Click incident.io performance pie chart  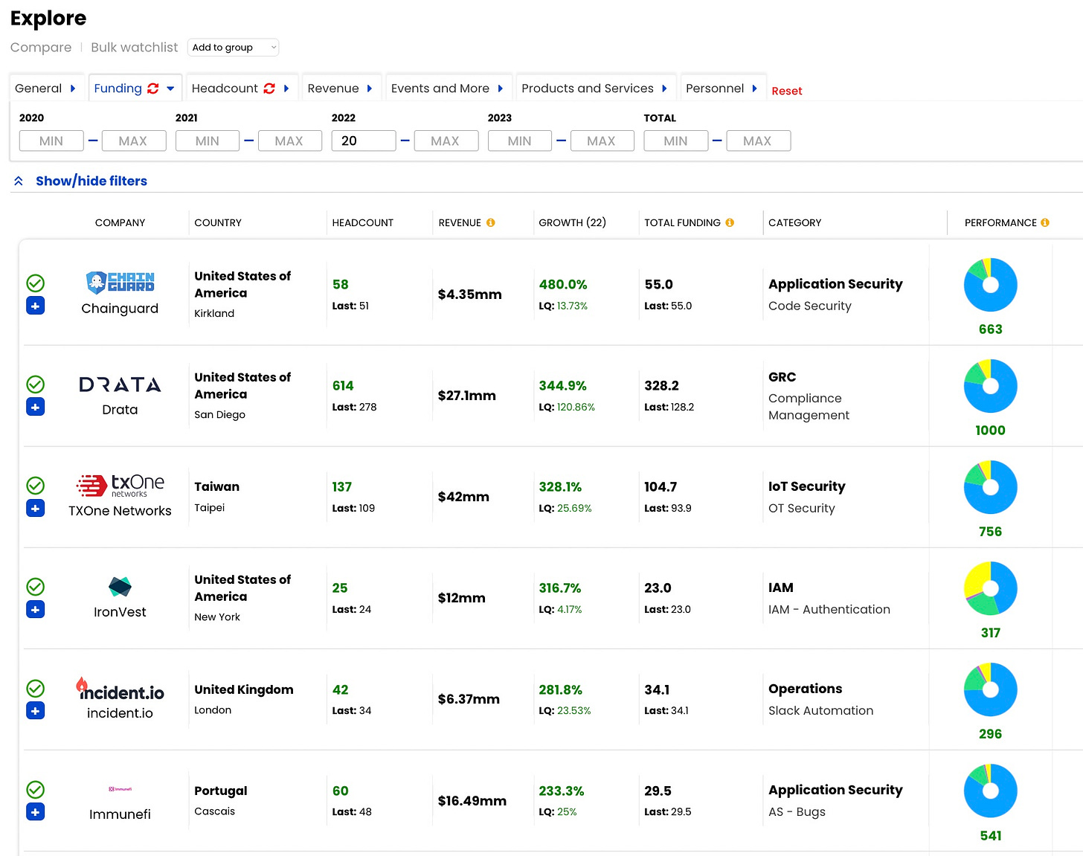pos(990,689)
